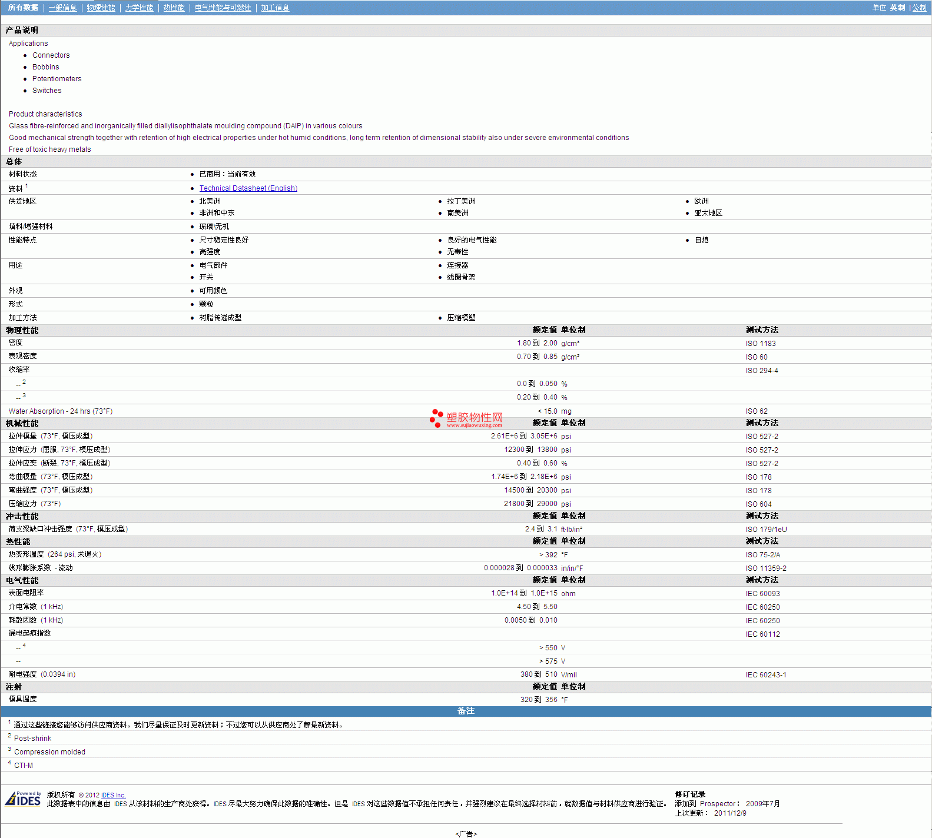Click the blue 备注 header bar

tap(466, 711)
